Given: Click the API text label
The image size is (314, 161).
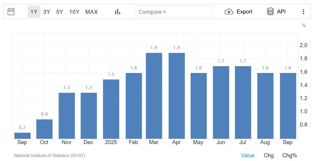Looking at the screenshot, I should (281, 12).
